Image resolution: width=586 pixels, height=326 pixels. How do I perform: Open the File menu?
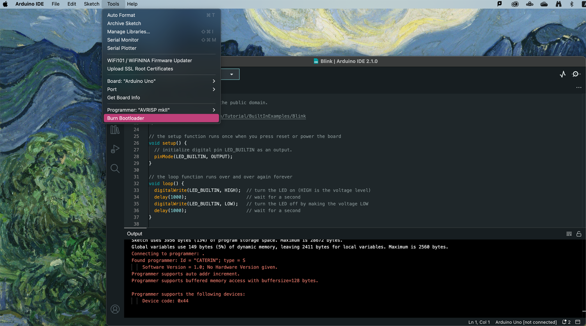tap(55, 4)
